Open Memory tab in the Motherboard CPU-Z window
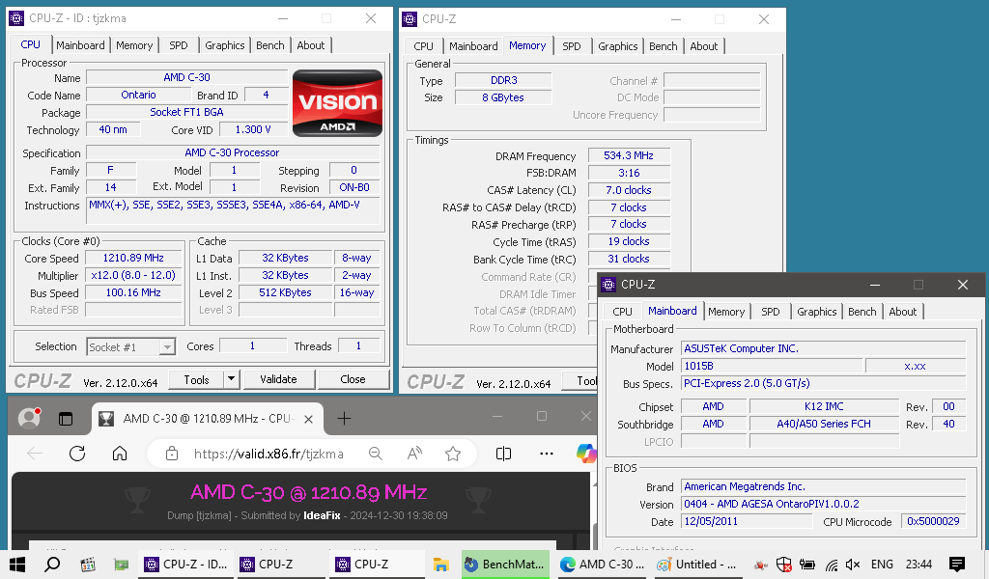 [726, 312]
